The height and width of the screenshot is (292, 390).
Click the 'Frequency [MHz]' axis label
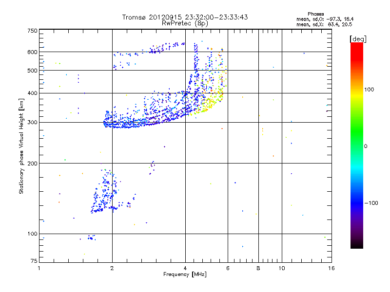(x=185, y=274)
